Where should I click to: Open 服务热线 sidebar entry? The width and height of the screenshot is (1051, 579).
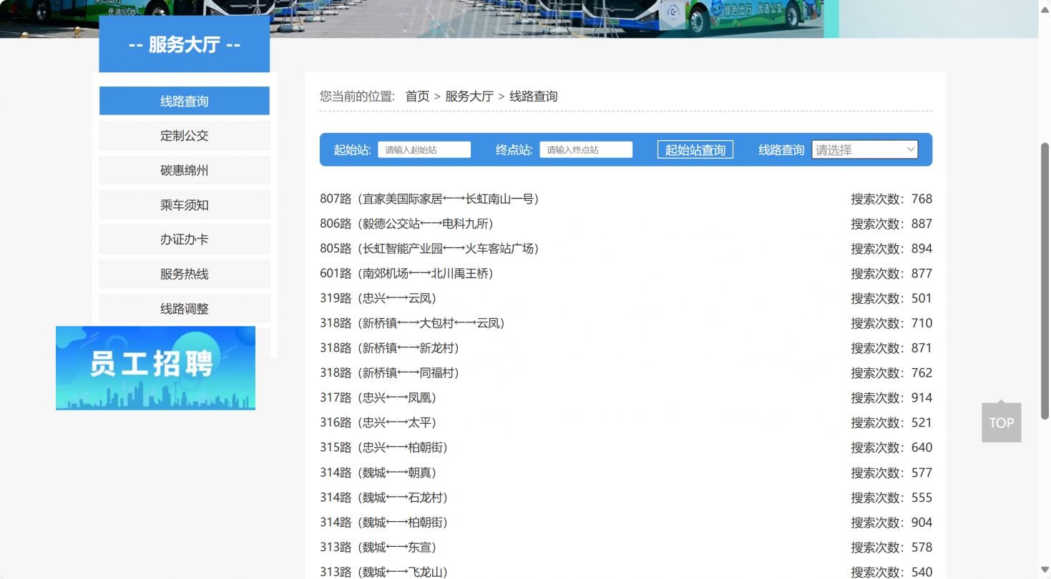pos(184,274)
